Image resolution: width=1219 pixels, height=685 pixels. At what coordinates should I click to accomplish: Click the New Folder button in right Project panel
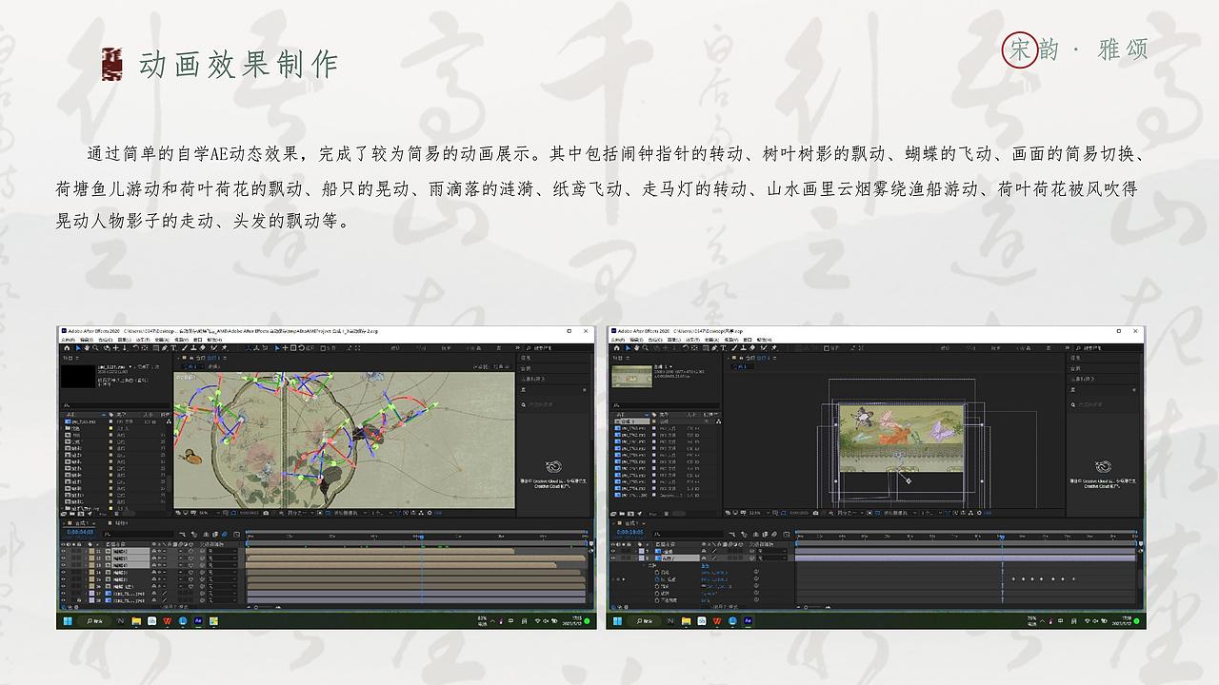(622, 514)
